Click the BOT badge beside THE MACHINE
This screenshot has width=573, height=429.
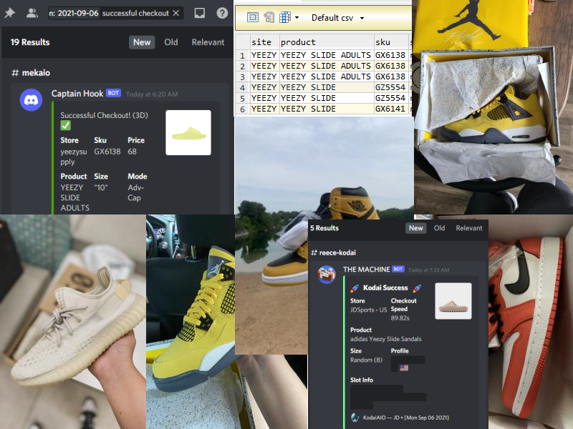pyautogui.click(x=398, y=269)
